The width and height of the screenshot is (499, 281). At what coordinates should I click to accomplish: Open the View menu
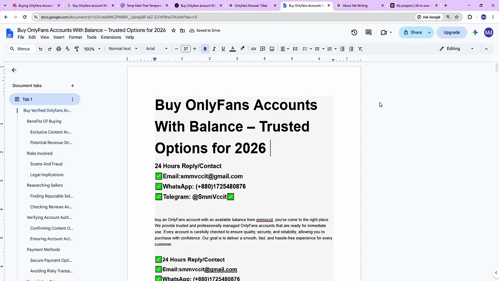pyautogui.click(x=44, y=37)
